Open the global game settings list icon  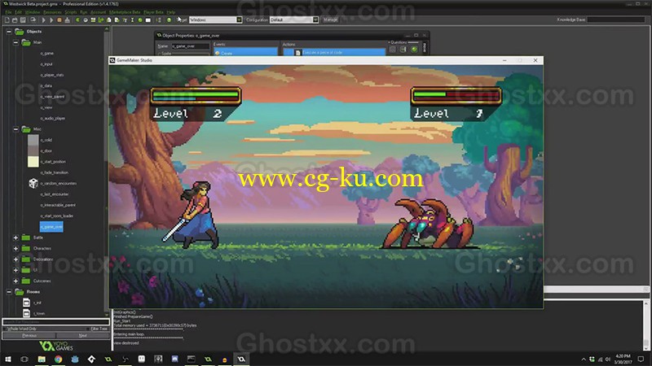[158, 20]
